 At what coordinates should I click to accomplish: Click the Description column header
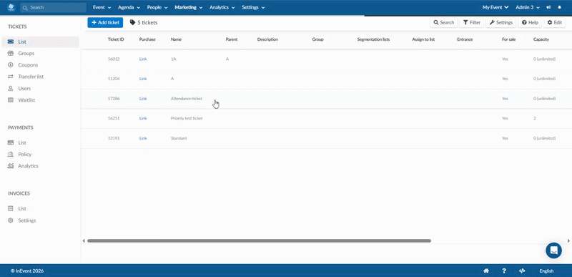pyautogui.click(x=267, y=39)
